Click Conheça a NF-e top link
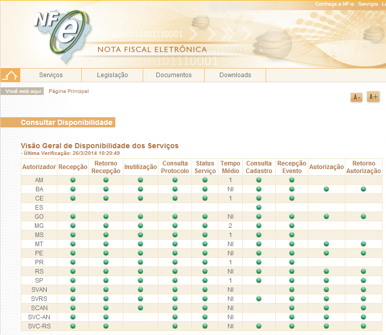The height and width of the screenshot is (335, 386). click(334, 4)
